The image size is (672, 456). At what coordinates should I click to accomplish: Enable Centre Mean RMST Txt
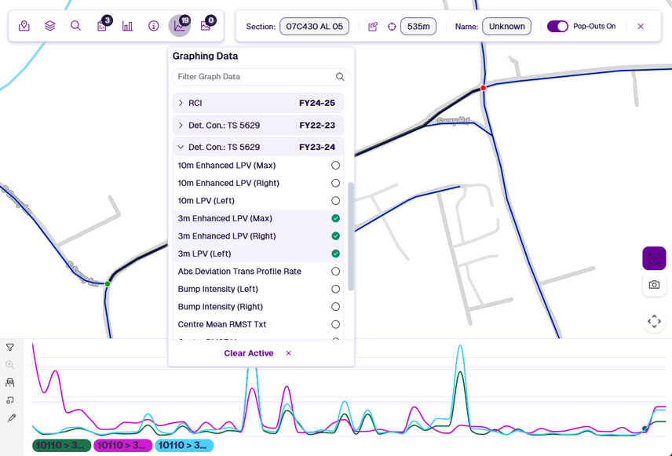pos(335,324)
